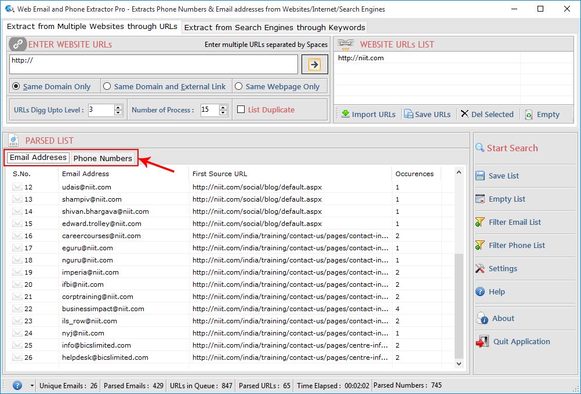Click the envelope icon on row 20
Image resolution: width=581 pixels, height=394 pixels.
click(x=17, y=284)
